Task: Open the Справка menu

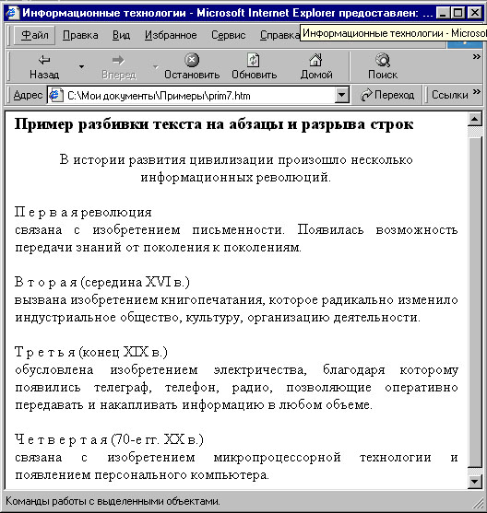Action: (279, 35)
